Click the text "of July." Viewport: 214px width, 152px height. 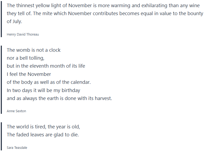pyautogui.click(x=15, y=22)
